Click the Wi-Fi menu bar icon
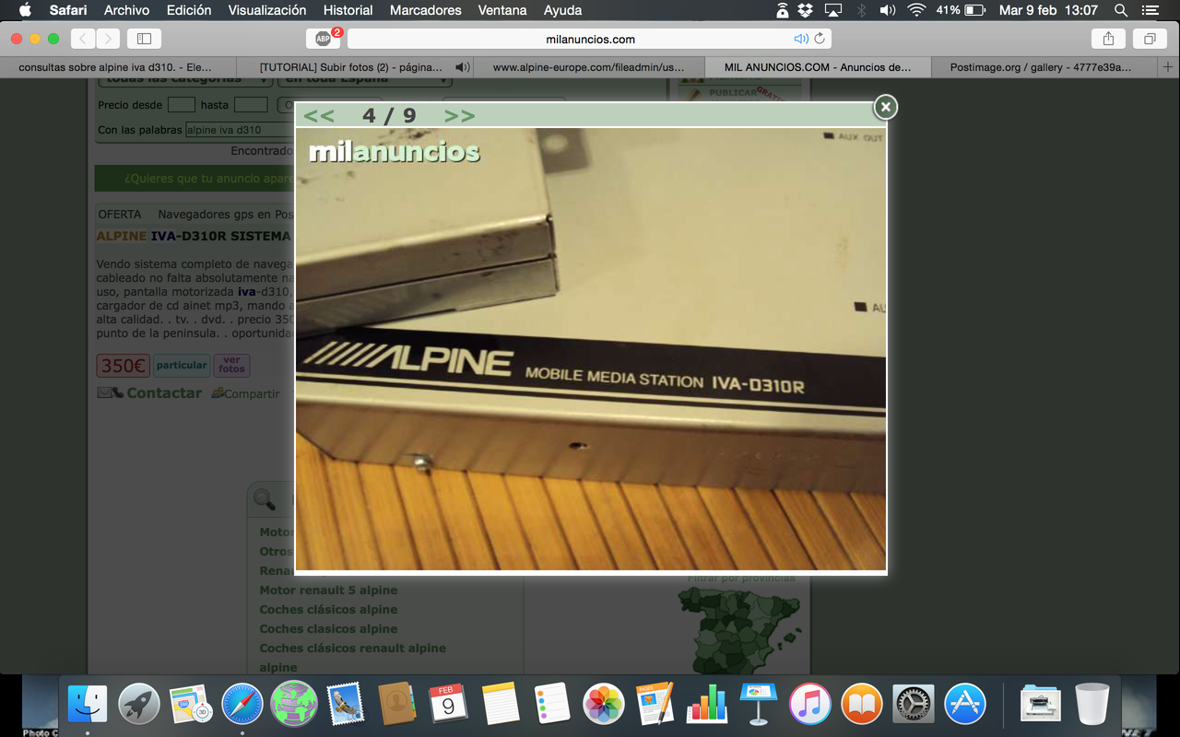1180x737 pixels. coord(916,10)
